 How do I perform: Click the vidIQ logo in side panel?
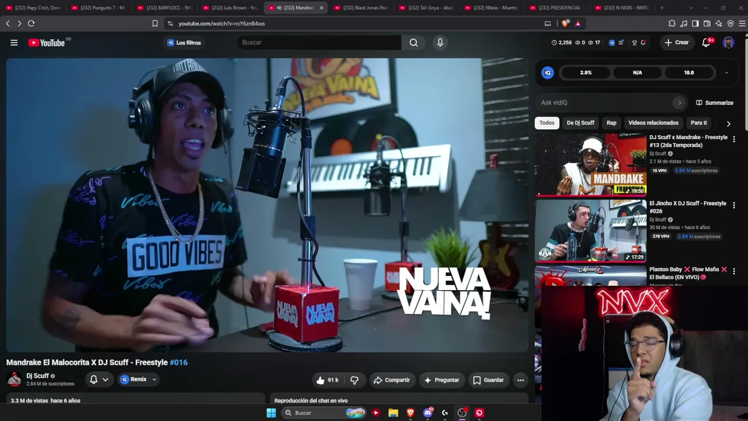(548, 73)
